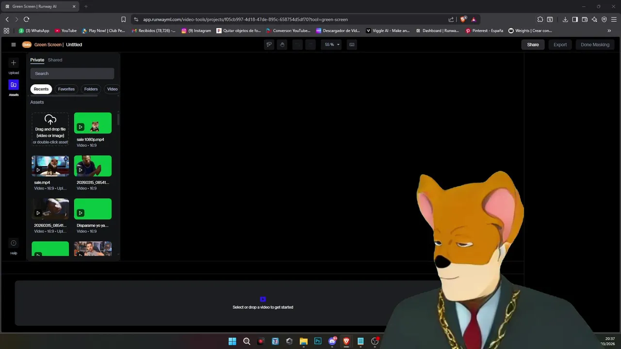621x349 pixels.
Task: Play the sale 1080p.mp4 preview
Action: pos(81,127)
